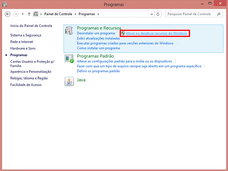Expand the chevron after Painel de Controle
The image size is (228, 171).
point(76,14)
